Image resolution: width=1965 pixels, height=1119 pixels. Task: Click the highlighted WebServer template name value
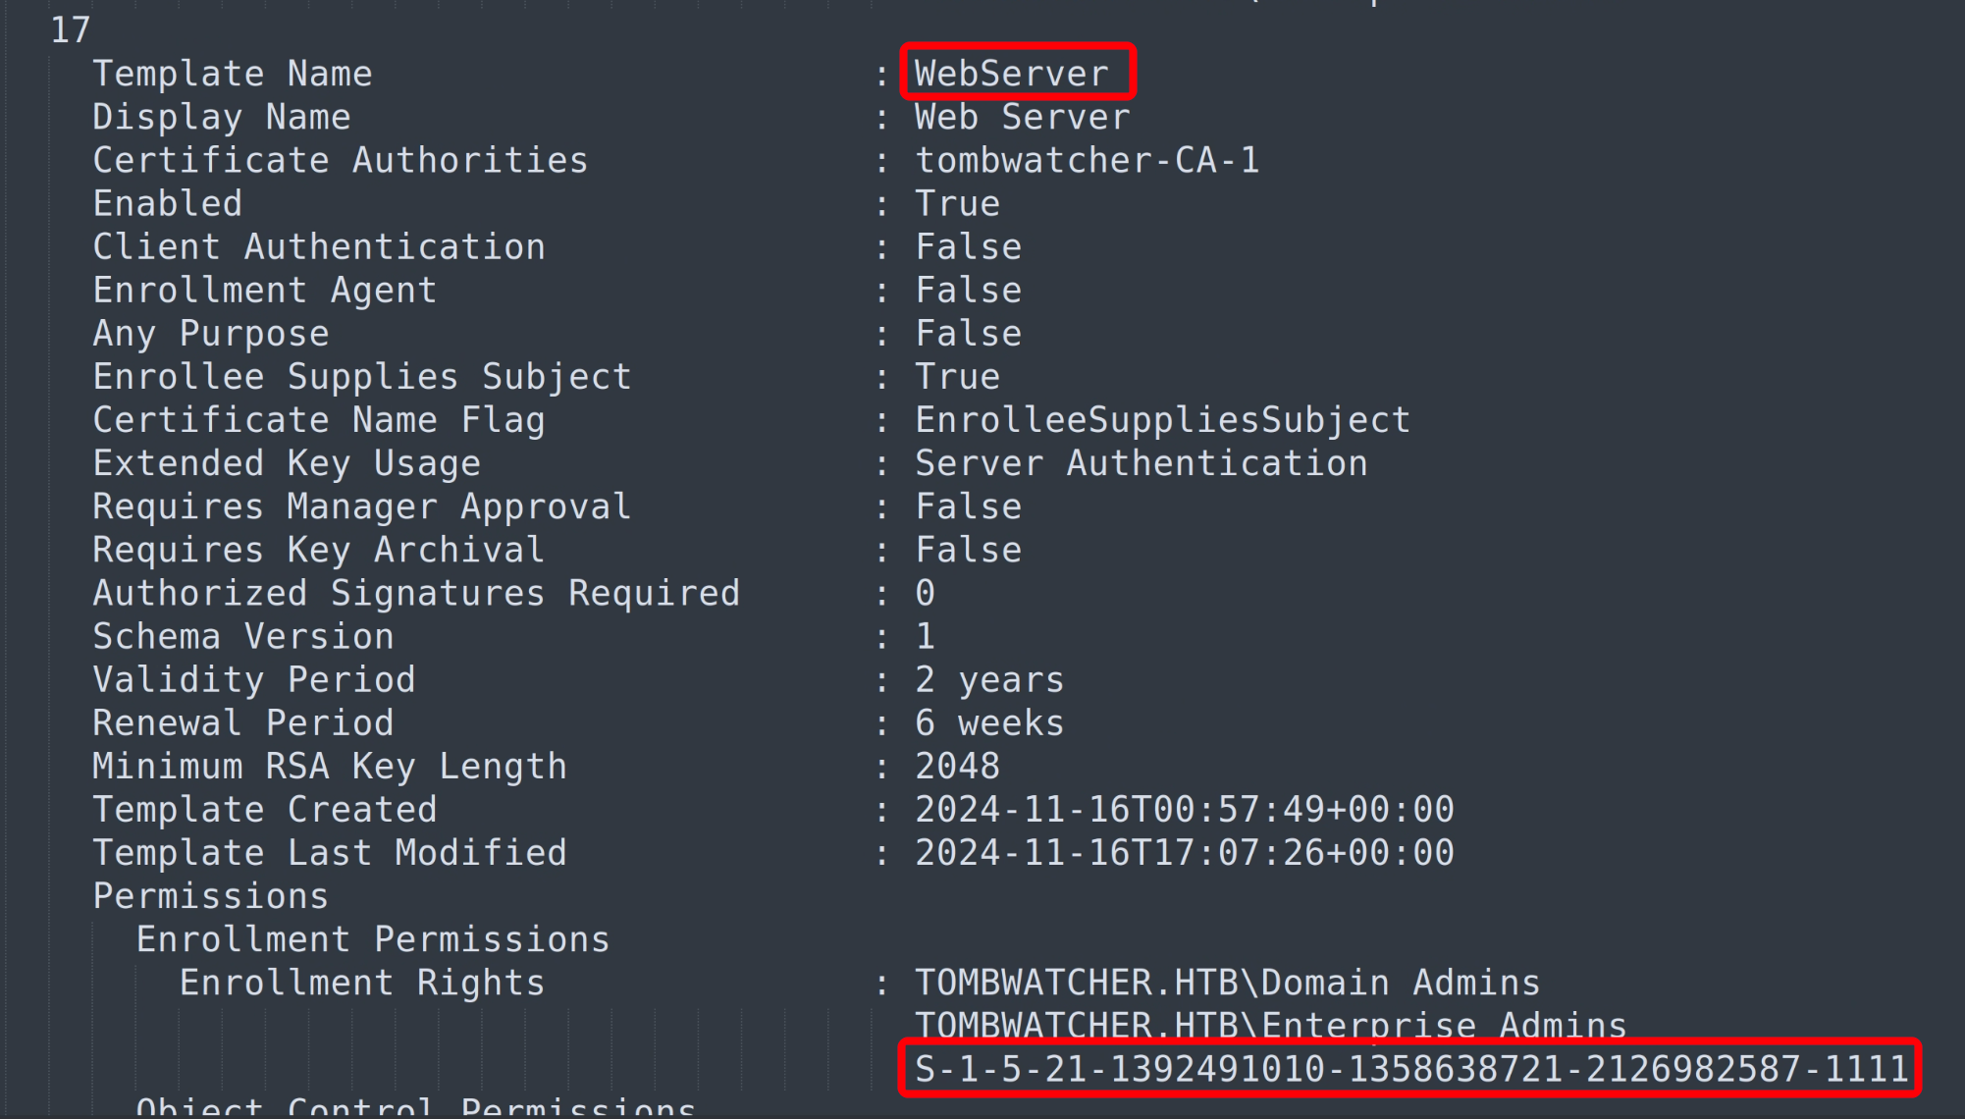[1011, 74]
